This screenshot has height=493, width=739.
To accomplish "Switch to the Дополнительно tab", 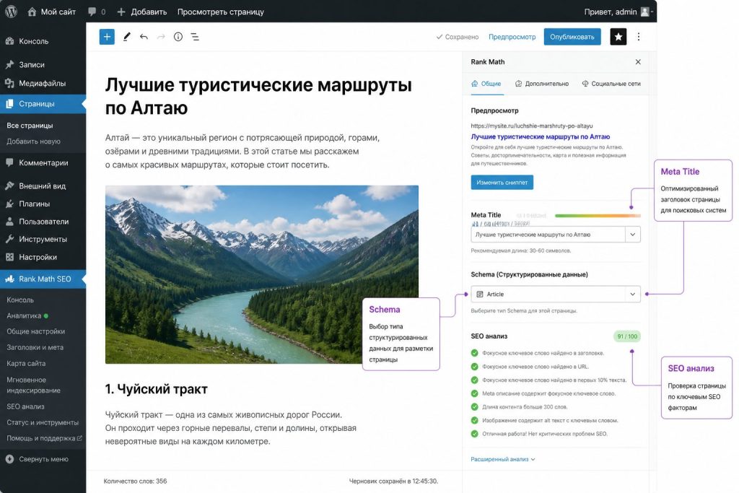I will tap(542, 84).
